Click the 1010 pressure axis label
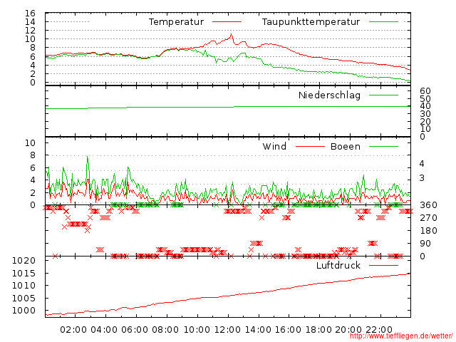Viewport: 456px width, 342px height. click(x=24, y=285)
